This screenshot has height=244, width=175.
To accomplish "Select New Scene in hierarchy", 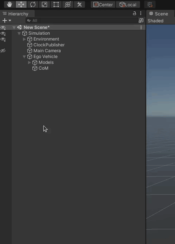I will coord(36,27).
